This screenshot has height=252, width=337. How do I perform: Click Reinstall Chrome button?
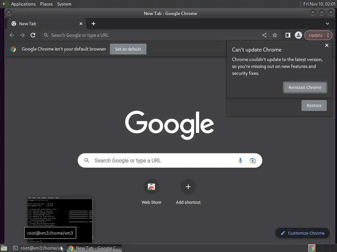coord(305,87)
